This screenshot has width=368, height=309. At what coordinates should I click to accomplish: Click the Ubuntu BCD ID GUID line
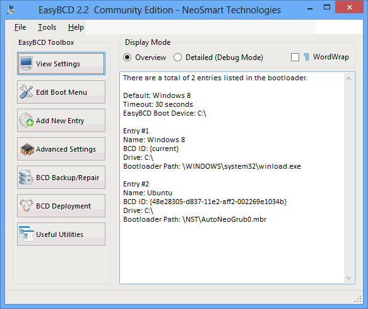pos(205,202)
